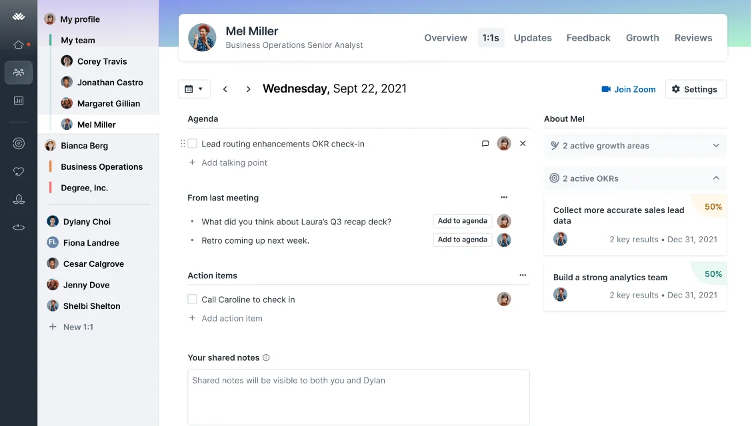Click the Join Zoom button
The height and width of the screenshot is (426, 752).
click(627, 89)
